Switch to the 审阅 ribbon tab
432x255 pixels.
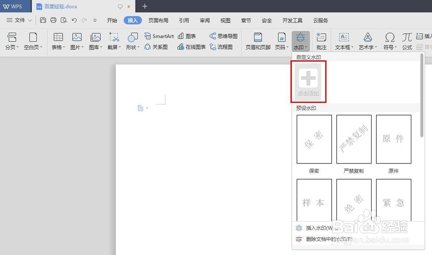[204, 20]
